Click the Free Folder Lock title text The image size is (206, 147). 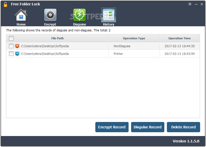(x=25, y=4)
